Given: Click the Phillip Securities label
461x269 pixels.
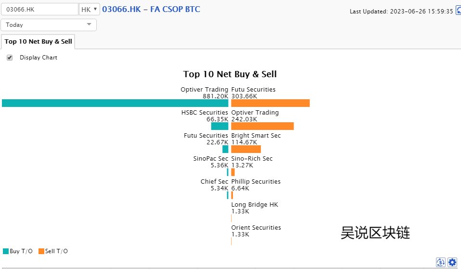Looking at the screenshot, I should click(x=256, y=182).
